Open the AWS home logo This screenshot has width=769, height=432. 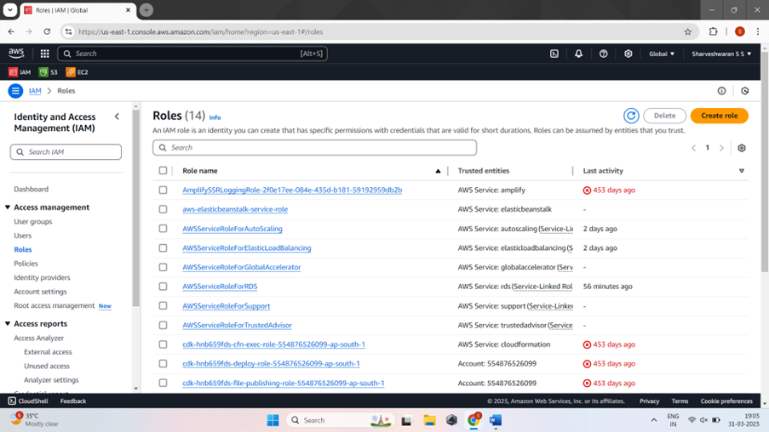point(16,53)
